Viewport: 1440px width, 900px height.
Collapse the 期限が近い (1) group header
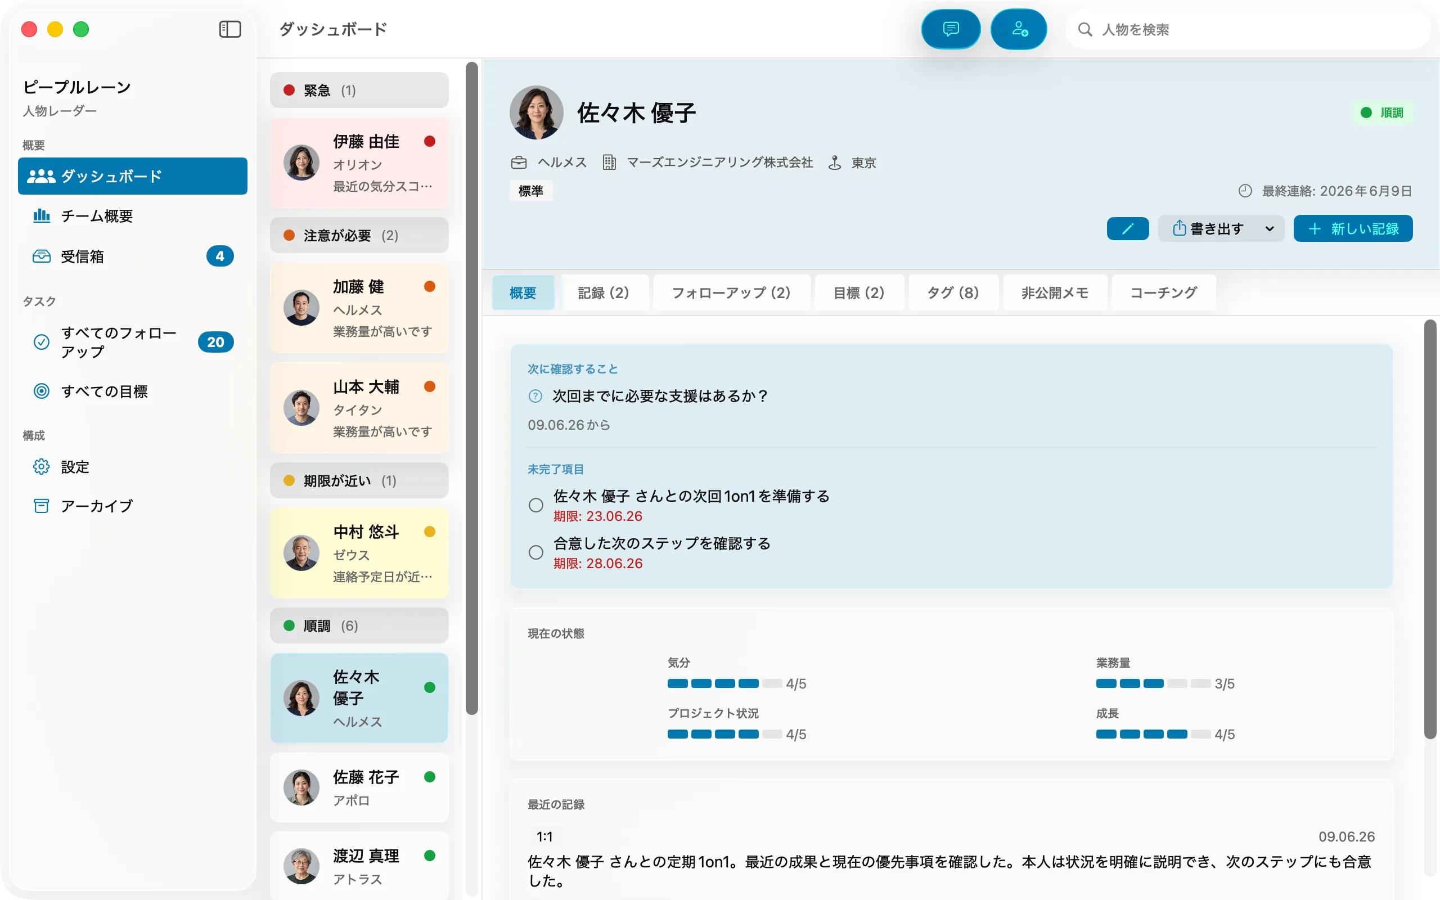click(359, 480)
